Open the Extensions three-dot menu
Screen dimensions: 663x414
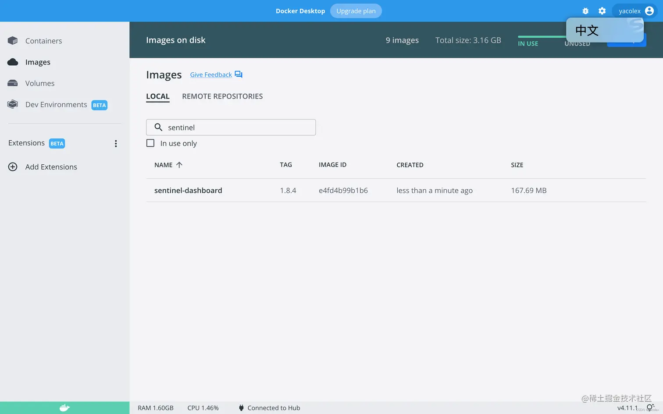pos(116,144)
